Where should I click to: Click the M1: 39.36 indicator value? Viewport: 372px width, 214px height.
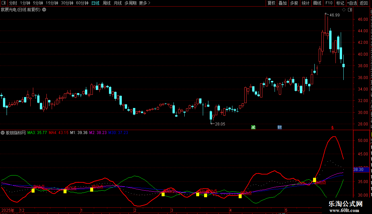(x=79, y=133)
